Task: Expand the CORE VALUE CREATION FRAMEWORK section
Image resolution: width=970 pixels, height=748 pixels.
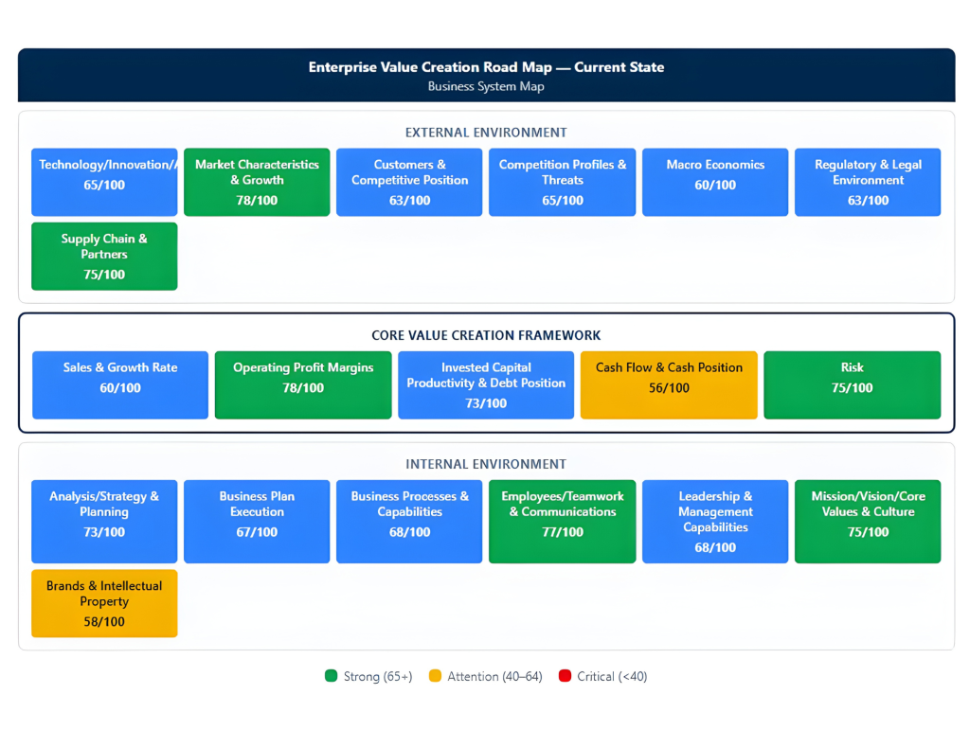Action: click(x=485, y=335)
